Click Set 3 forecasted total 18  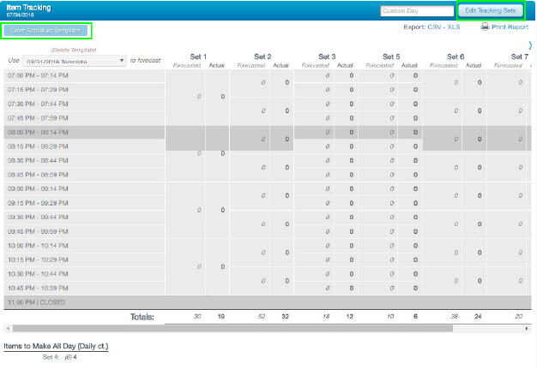click(326, 317)
